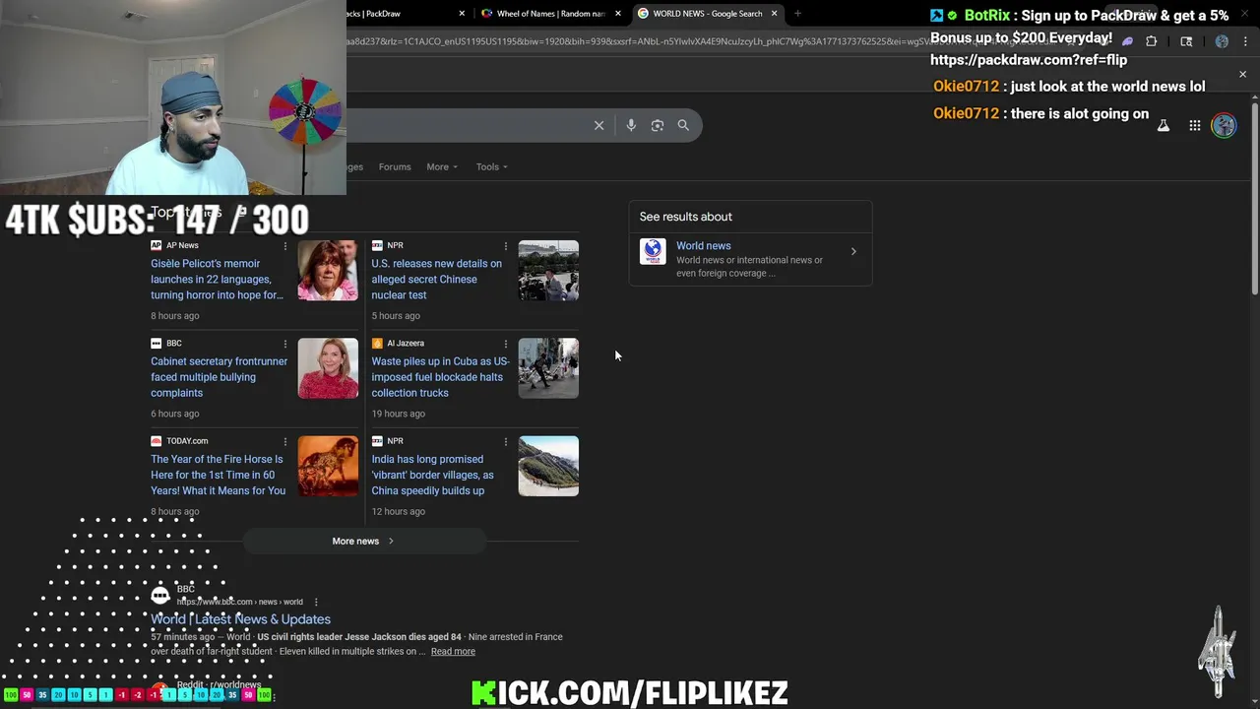Open Cabinet secretary bullying complaints article
The width and height of the screenshot is (1260, 709).
[x=219, y=376]
